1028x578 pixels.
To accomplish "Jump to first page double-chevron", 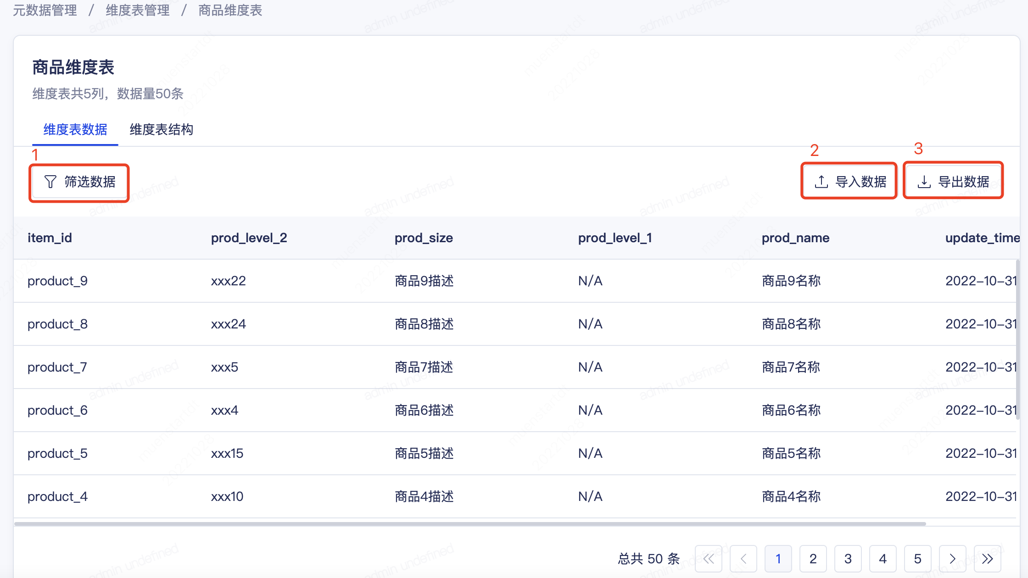I will pos(709,558).
